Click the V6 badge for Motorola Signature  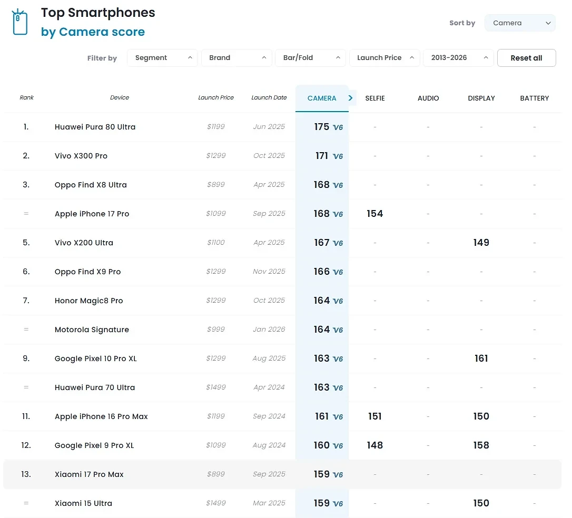point(338,330)
